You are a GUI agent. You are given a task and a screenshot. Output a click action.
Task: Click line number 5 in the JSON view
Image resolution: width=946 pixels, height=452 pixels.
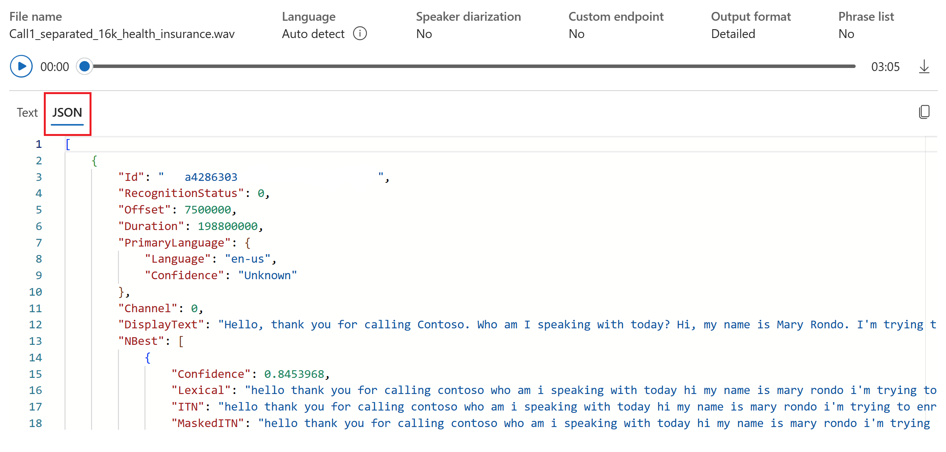pos(38,210)
